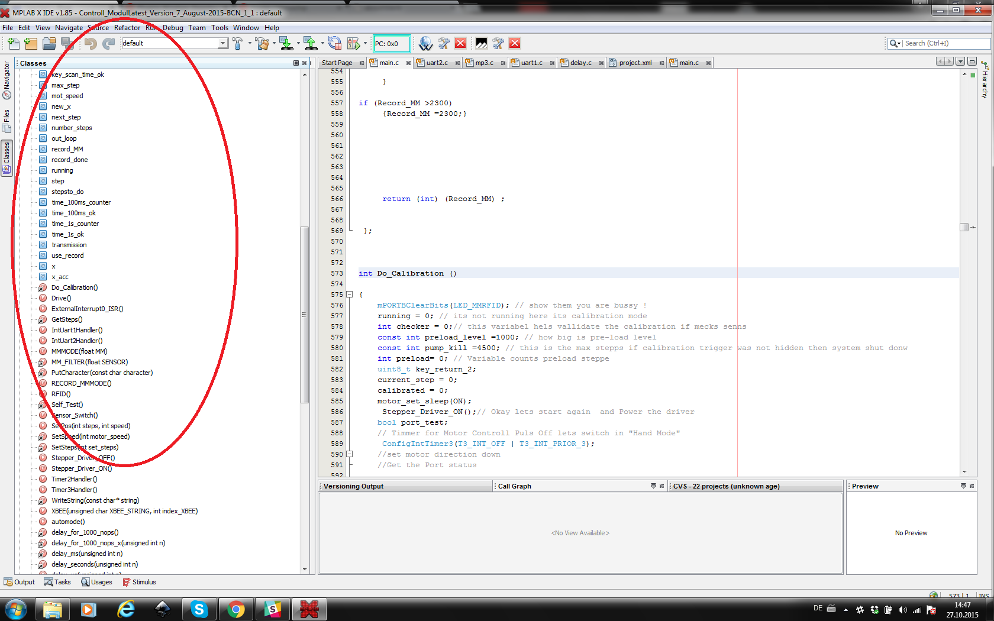This screenshot has height=621, width=994.
Task: Open Read Device Memory dropdown arrow
Action: [x=322, y=43]
